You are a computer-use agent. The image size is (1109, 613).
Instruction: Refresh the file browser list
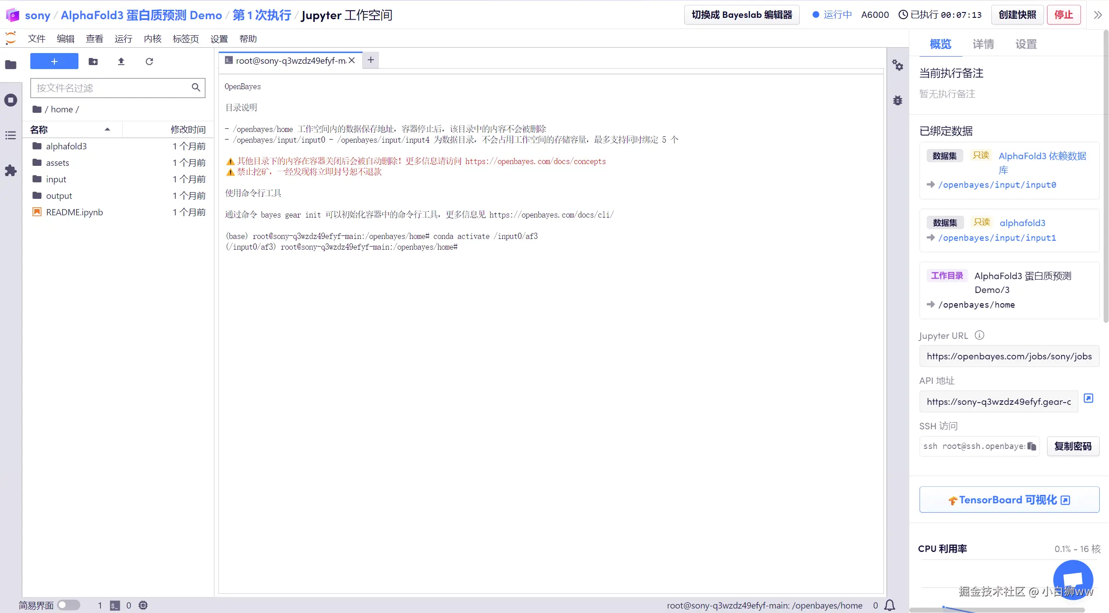point(149,62)
